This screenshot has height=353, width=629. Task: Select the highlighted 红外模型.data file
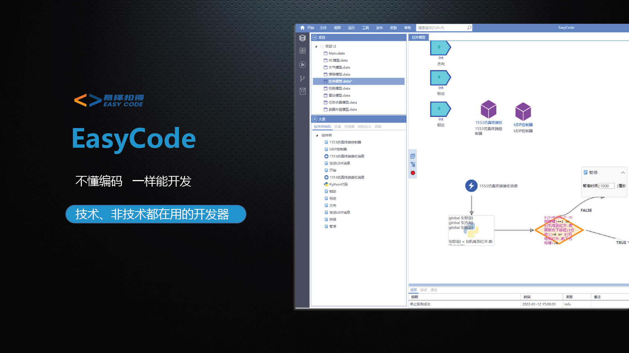pyautogui.click(x=359, y=81)
